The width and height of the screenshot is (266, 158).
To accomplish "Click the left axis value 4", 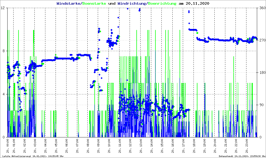I will click(x=4, y=94).
